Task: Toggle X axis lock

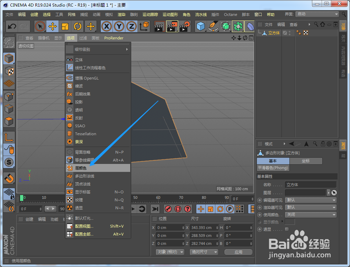Action: 107,26
